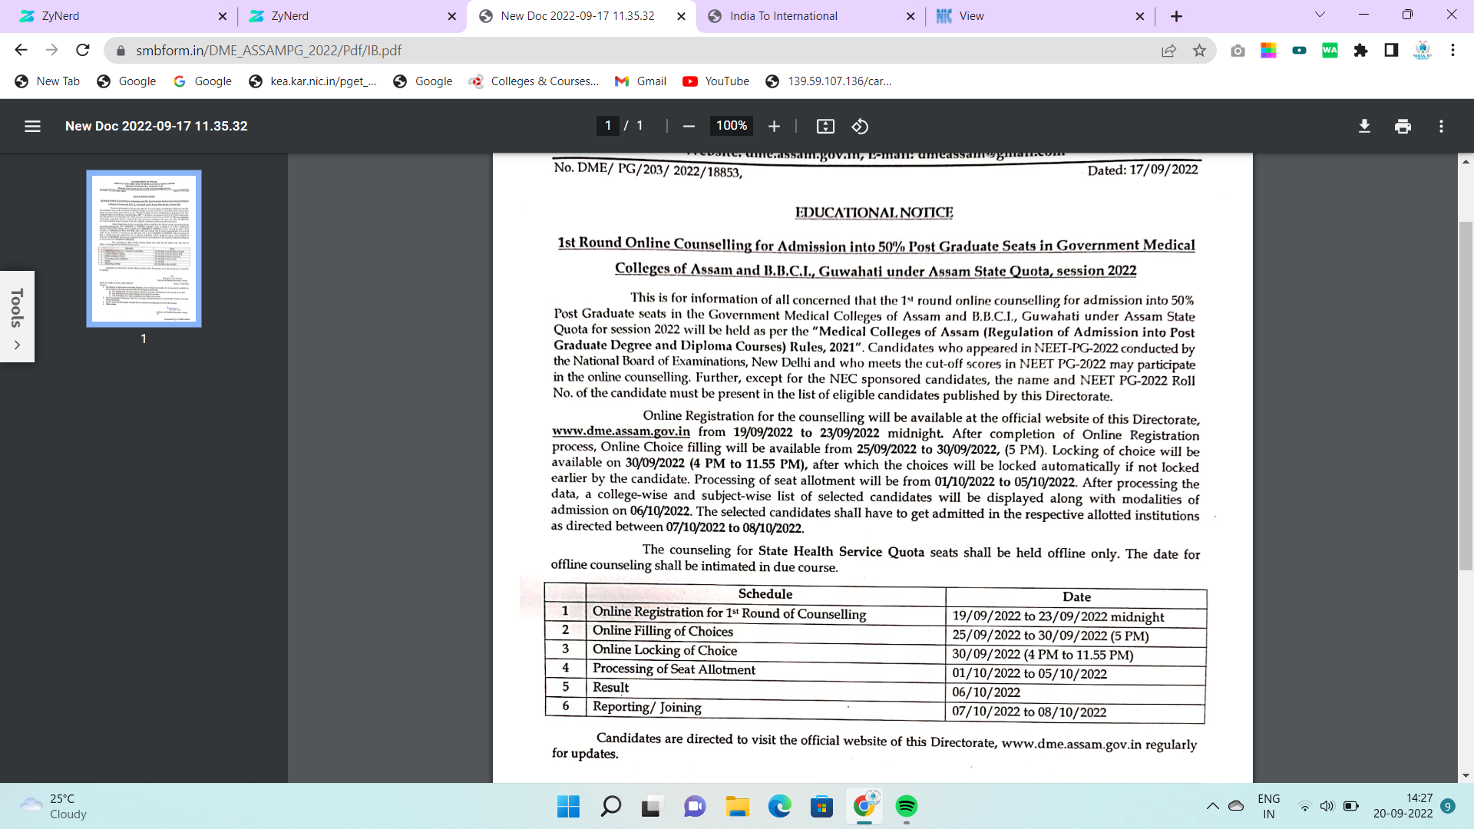Viewport: 1474px width, 829px height.
Task: Show hidden system tray icons
Action: tap(1212, 806)
